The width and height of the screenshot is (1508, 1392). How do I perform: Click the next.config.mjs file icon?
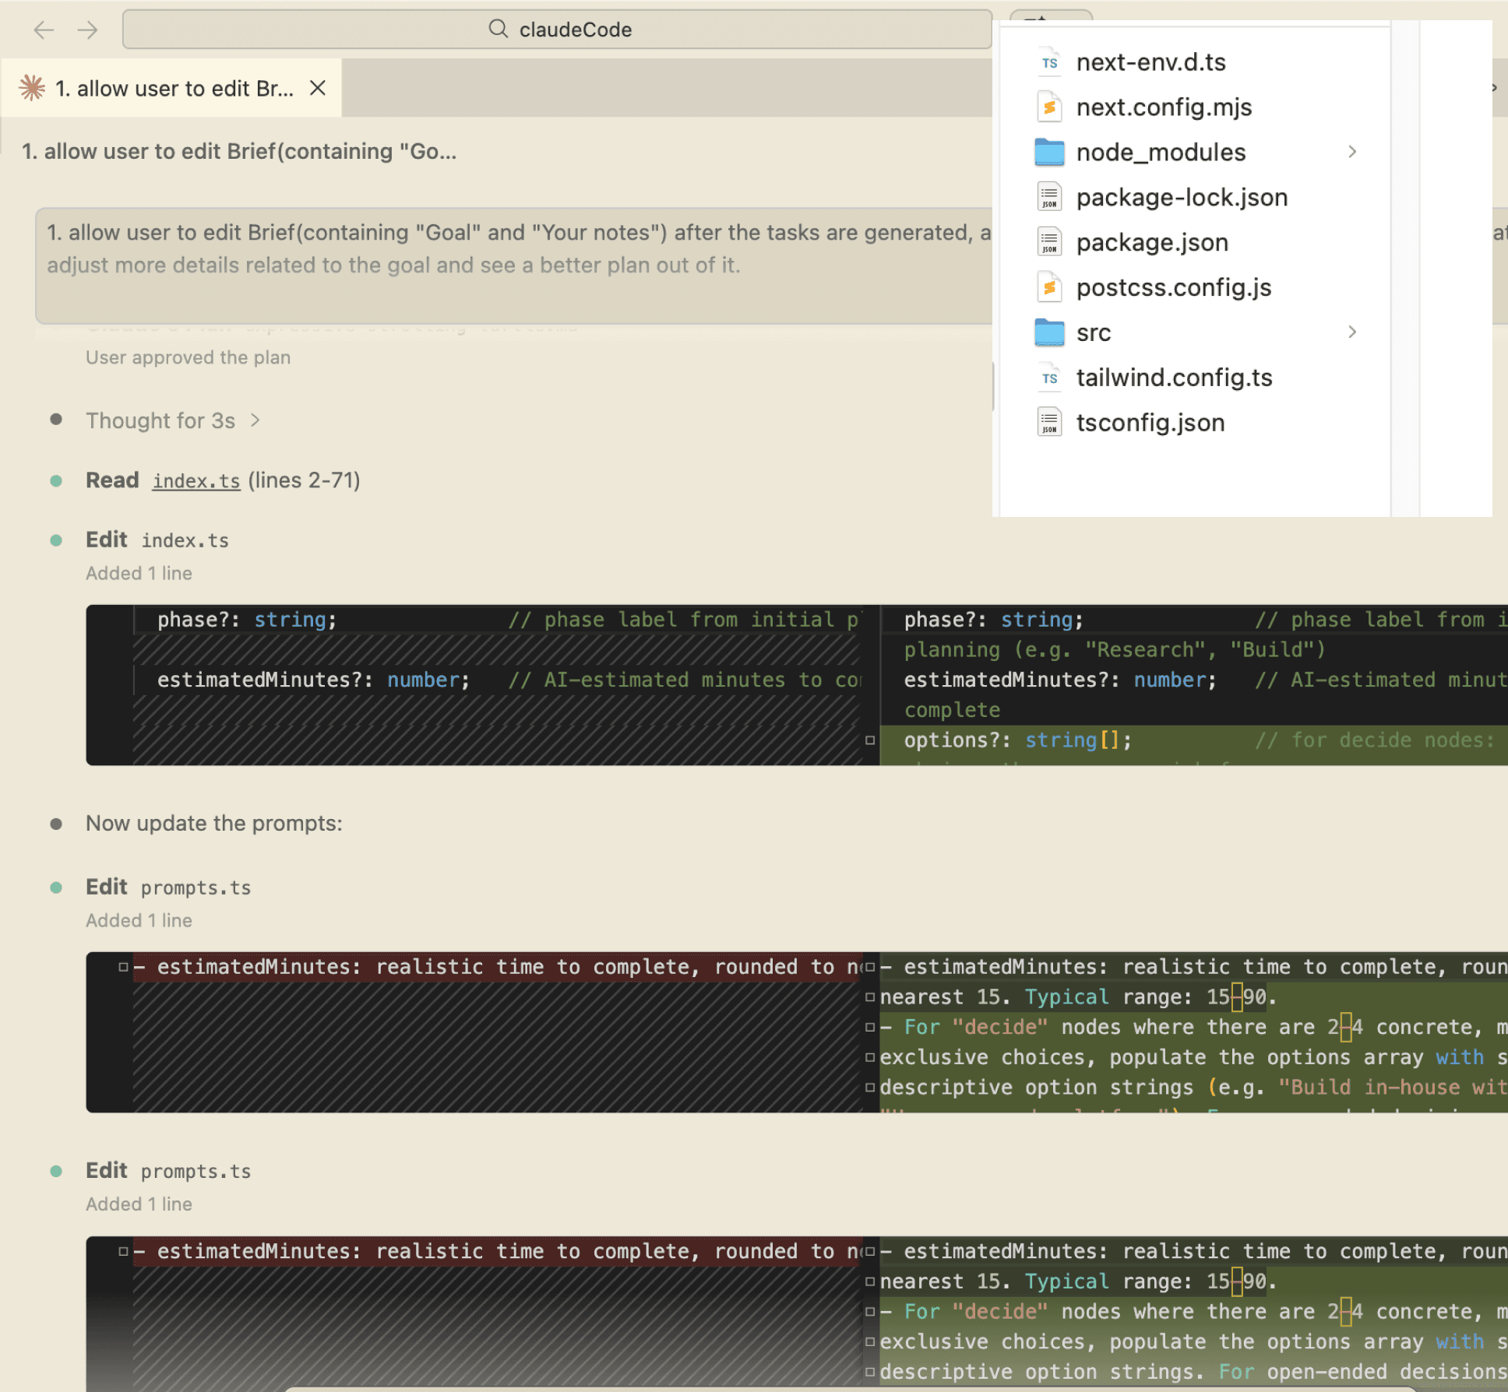[x=1049, y=107]
